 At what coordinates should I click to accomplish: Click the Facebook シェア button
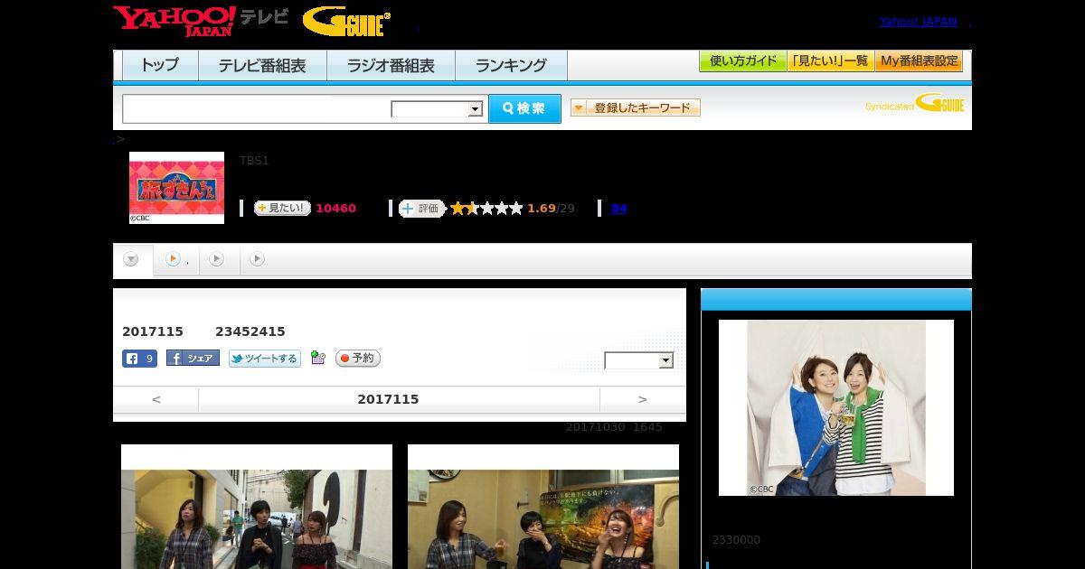coord(193,359)
